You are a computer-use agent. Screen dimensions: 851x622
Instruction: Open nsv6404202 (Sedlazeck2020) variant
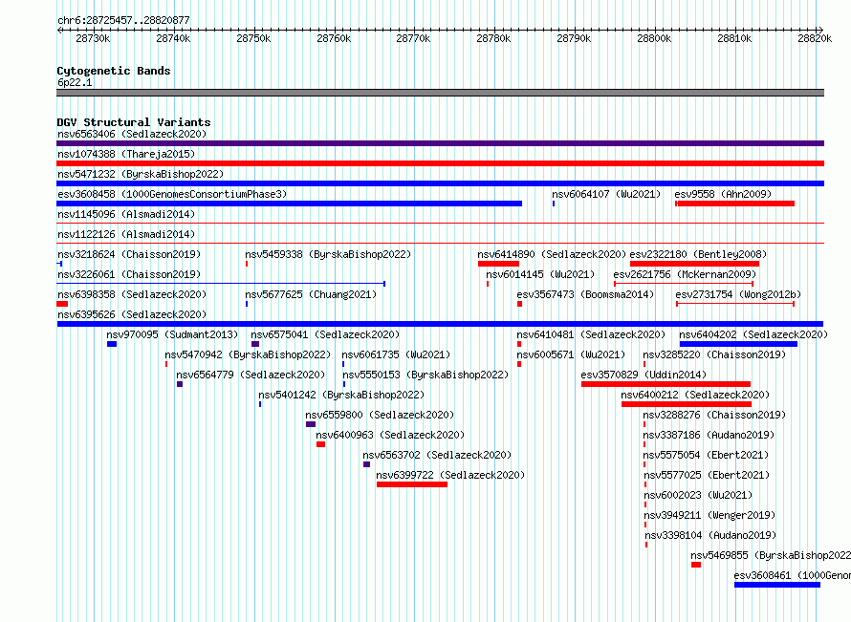coord(753,334)
